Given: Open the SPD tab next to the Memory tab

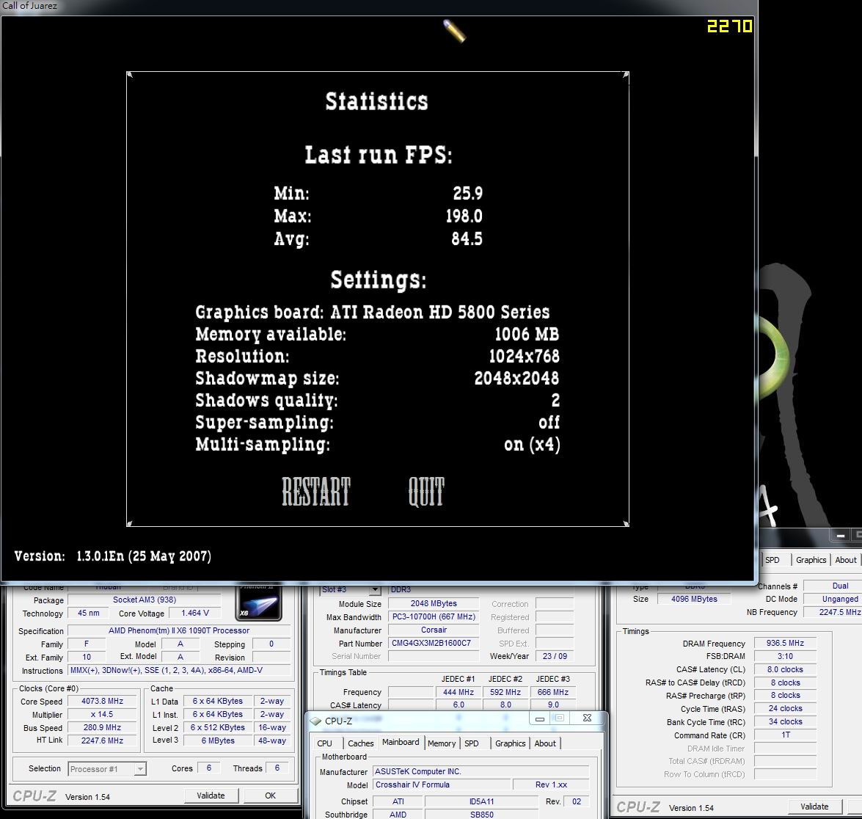Looking at the screenshot, I should (472, 743).
